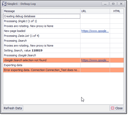
Task: Select the Processing Google Search row
Action: pyautogui.click(x=63, y=55)
